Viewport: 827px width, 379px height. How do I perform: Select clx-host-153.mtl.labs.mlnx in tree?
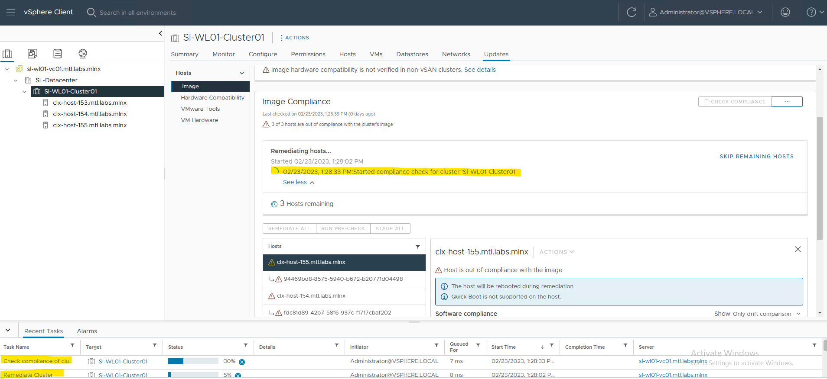click(90, 103)
